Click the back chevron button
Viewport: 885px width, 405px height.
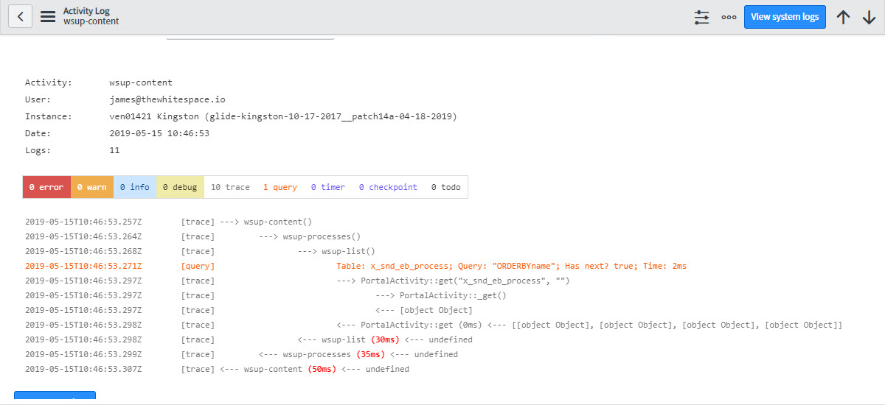click(x=20, y=16)
